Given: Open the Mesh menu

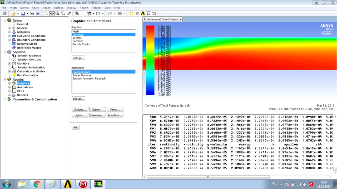Looking at the screenshot, I should click(13, 8).
